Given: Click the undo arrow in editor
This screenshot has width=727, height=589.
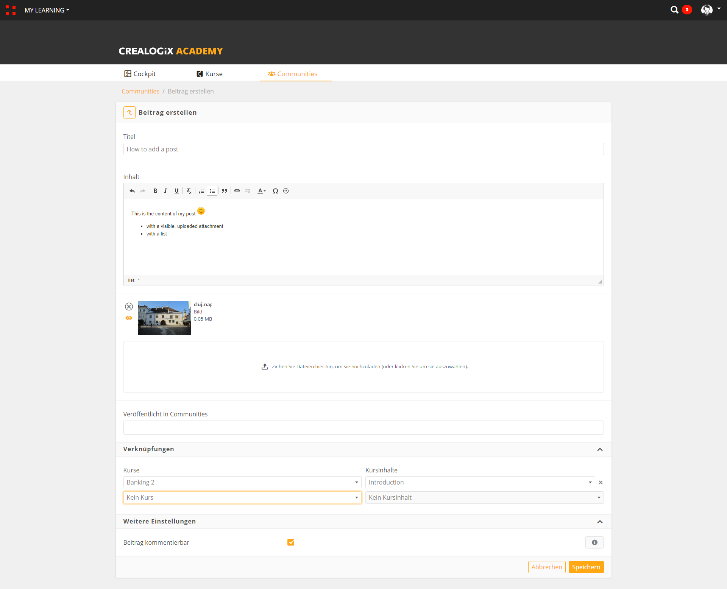Looking at the screenshot, I should 132,191.
